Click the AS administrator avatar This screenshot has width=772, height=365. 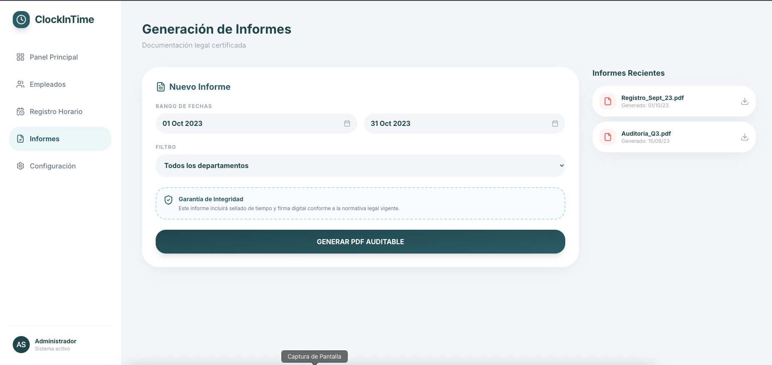point(21,345)
